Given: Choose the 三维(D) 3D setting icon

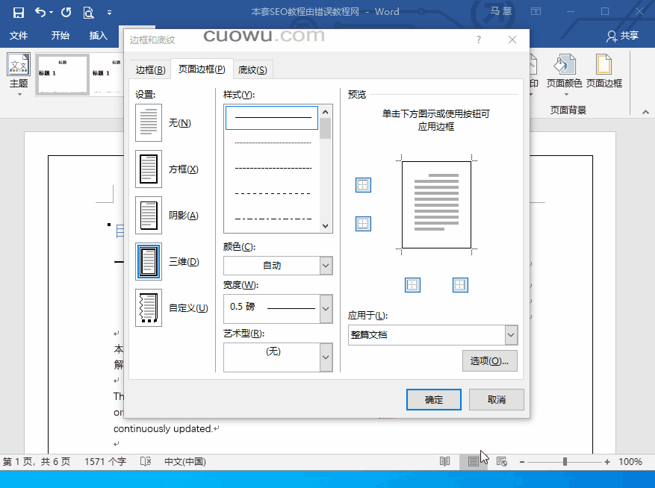Looking at the screenshot, I should [149, 262].
